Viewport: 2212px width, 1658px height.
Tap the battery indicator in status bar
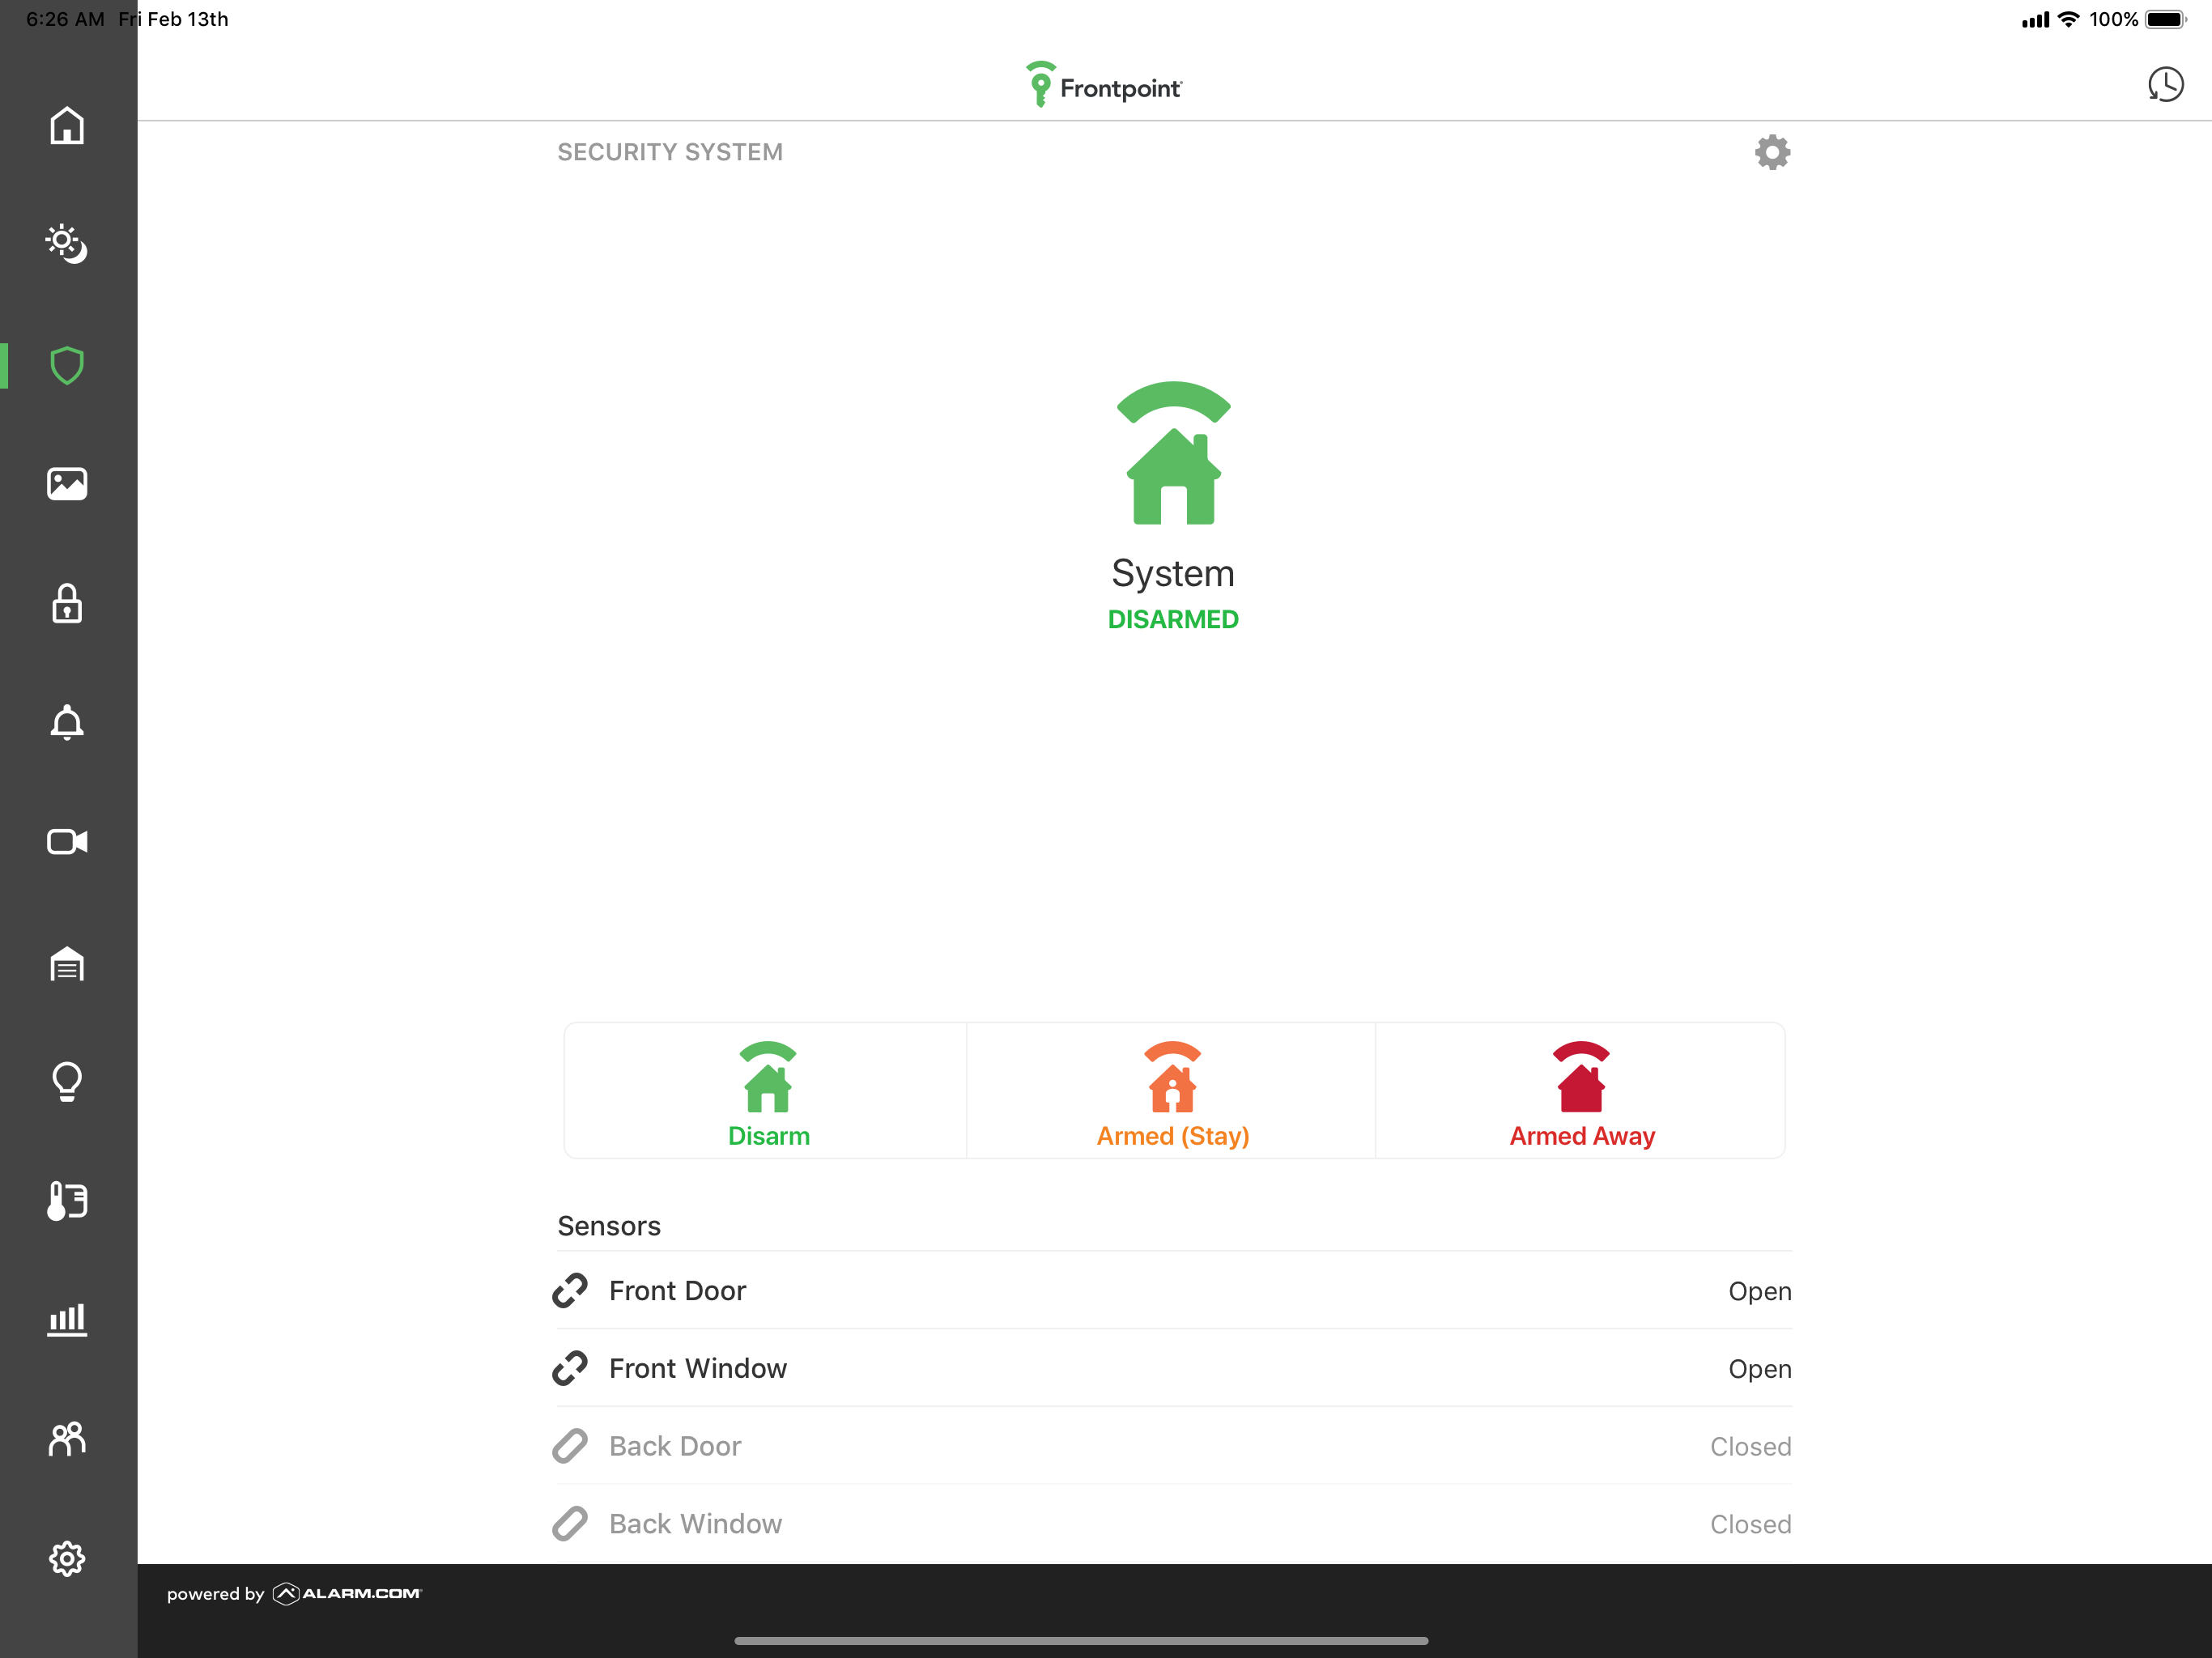point(2166,19)
